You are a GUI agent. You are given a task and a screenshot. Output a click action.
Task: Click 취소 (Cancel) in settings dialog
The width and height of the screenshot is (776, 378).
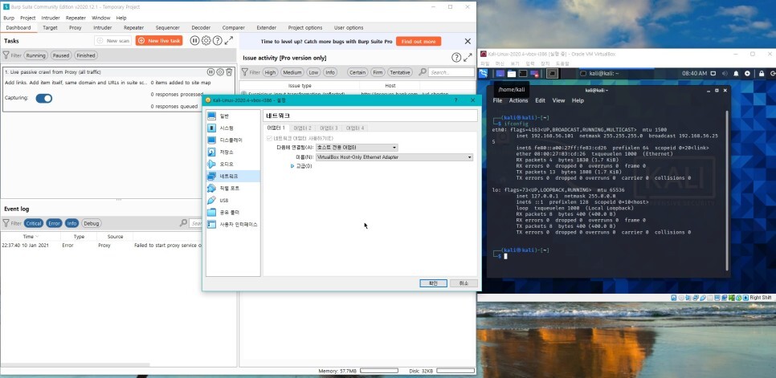(x=464, y=283)
